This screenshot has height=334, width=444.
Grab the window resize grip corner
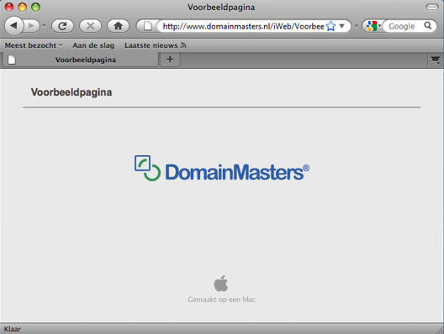click(x=440, y=330)
